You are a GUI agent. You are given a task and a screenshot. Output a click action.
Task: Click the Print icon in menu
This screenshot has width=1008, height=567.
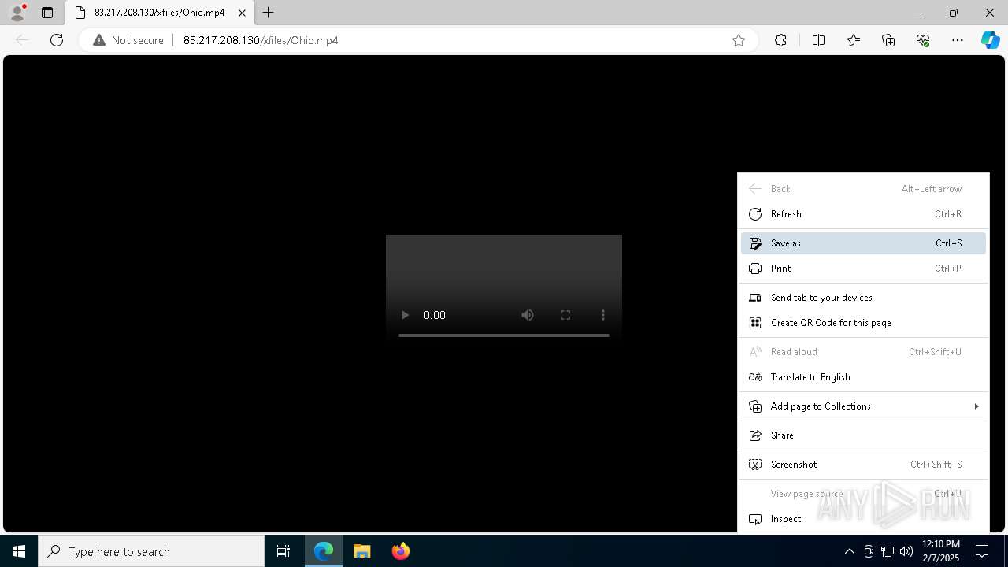point(755,269)
